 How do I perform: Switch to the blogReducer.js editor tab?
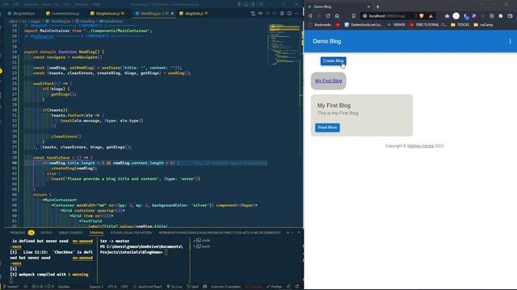[x=108, y=14]
